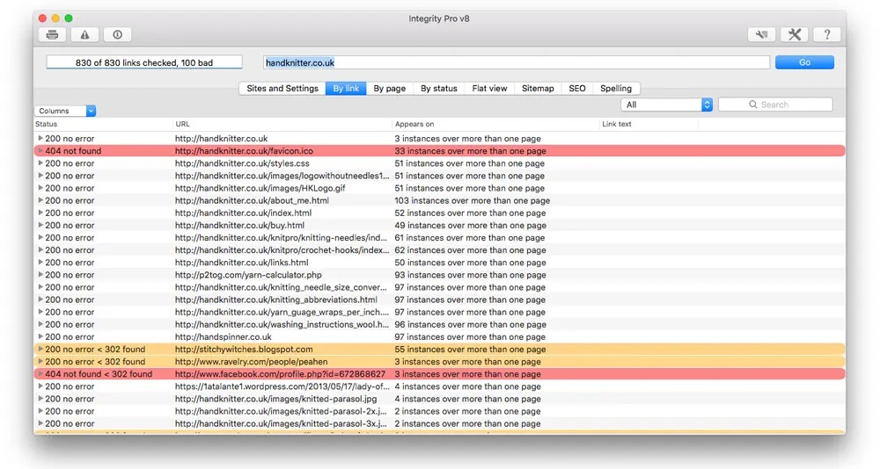
Task: Expand the stitchywitches.blogspot.com row
Action: [x=40, y=350]
